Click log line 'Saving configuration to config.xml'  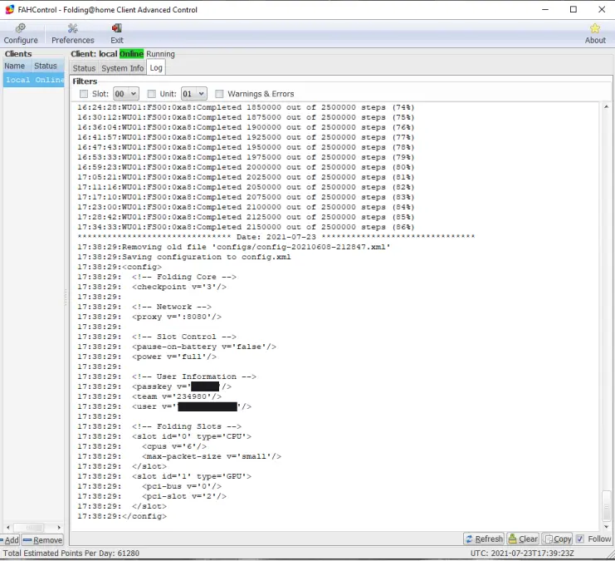tap(184, 257)
